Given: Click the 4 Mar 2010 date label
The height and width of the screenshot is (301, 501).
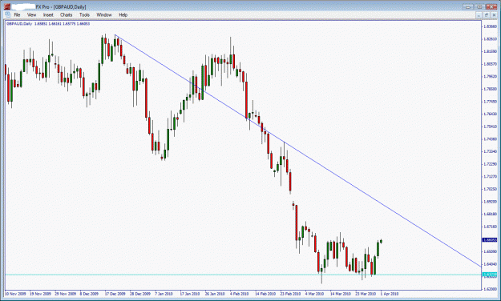Looking at the screenshot, I should (314, 294).
